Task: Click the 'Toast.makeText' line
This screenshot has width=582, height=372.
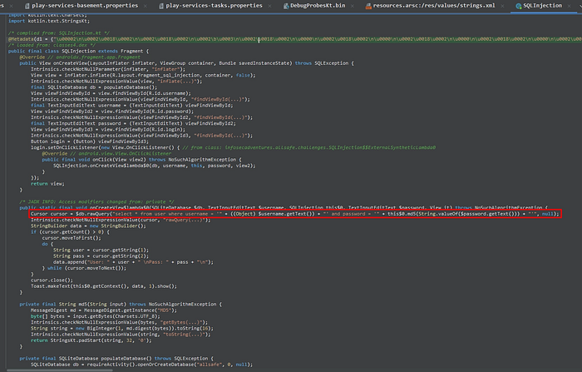Action: [104, 286]
